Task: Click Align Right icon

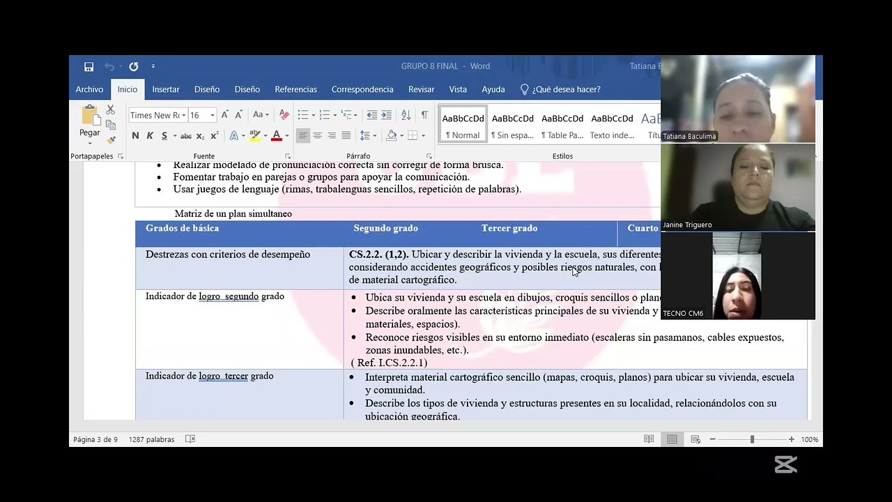Action: click(332, 136)
